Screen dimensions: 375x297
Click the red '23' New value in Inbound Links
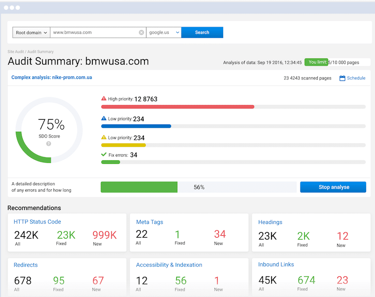coord(342,280)
